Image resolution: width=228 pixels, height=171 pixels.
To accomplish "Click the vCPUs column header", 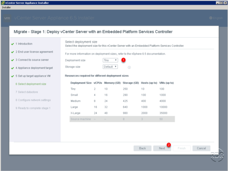I will coord(98,83).
